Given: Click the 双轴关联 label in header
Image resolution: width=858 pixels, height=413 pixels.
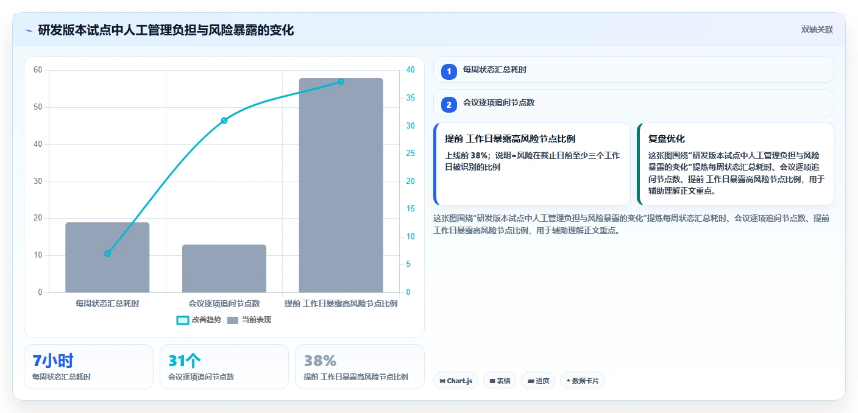Looking at the screenshot, I should coord(817,29).
